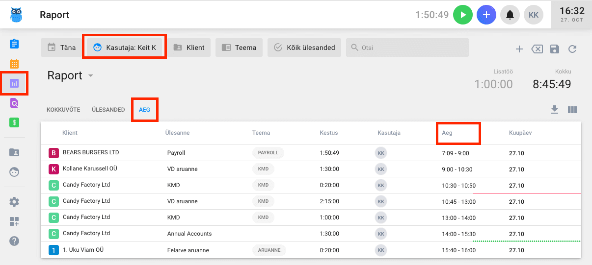Open column settings icon above table
The image size is (592, 265).
click(572, 110)
